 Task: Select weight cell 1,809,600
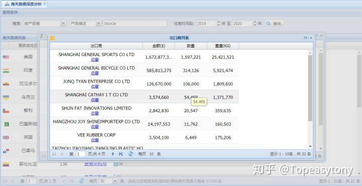pyautogui.click(x=223, y=84)
